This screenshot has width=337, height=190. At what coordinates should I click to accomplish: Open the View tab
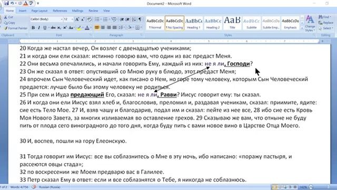[106, 11]
